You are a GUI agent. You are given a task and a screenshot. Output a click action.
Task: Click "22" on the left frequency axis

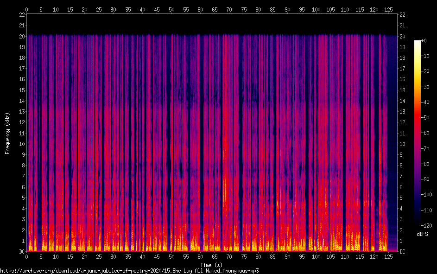tap(22, 15)
